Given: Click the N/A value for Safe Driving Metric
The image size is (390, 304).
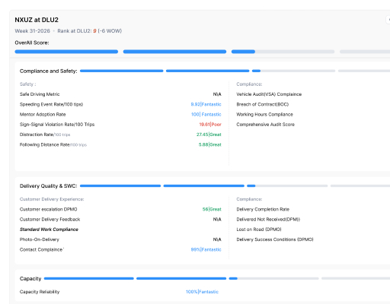Looking at the screenshot, I should point(217,94).
